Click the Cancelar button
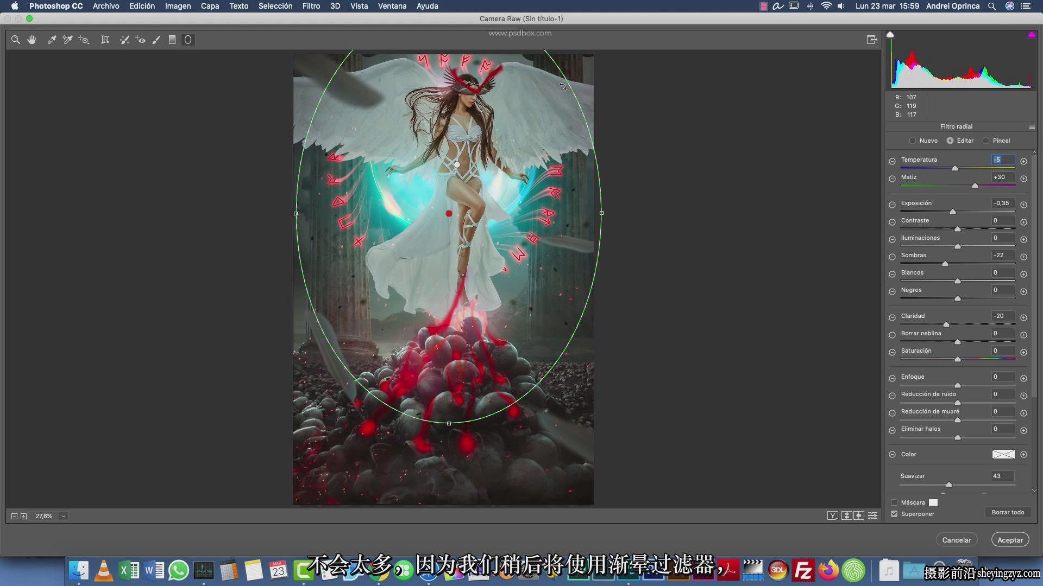 click(957, 540)
